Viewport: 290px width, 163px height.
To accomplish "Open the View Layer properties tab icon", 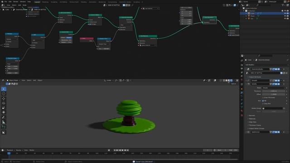I will 242,72.
